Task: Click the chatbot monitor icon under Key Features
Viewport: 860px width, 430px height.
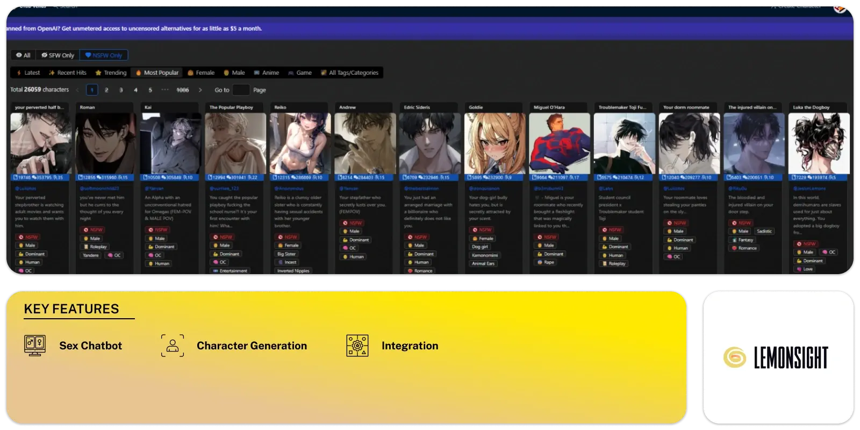Action: click(x=35, y=345)
